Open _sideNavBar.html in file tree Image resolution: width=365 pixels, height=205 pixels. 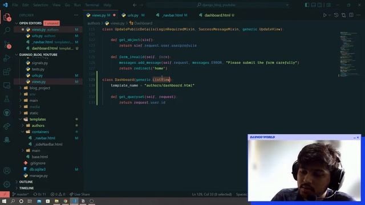click(48, 144)
